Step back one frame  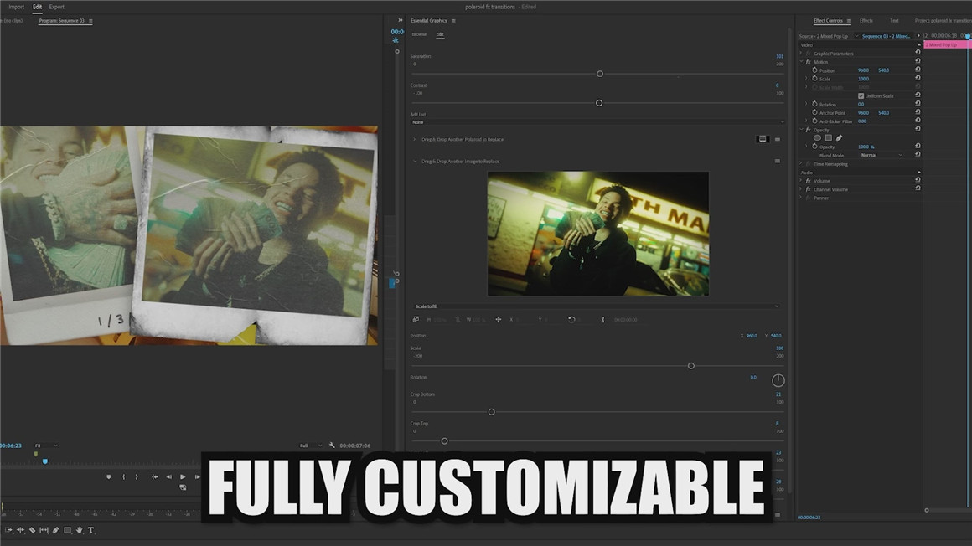coord(168,477)
